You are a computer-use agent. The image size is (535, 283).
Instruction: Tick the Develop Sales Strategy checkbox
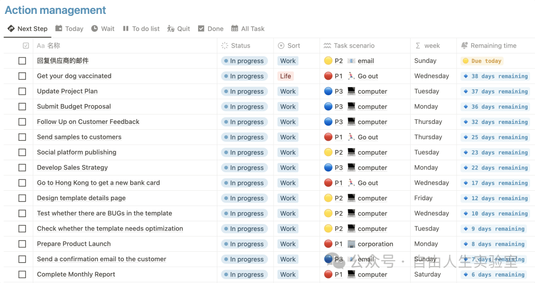click(22, 168)
